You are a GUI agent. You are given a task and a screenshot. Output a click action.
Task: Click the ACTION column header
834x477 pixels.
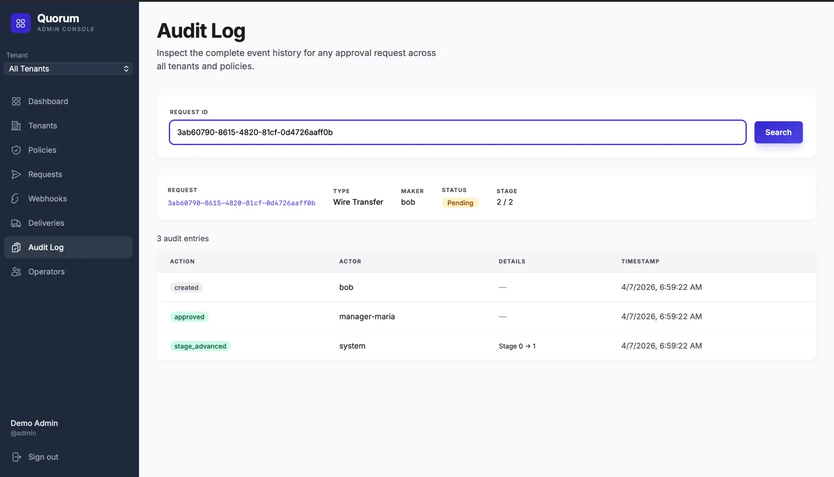[182, 261]
